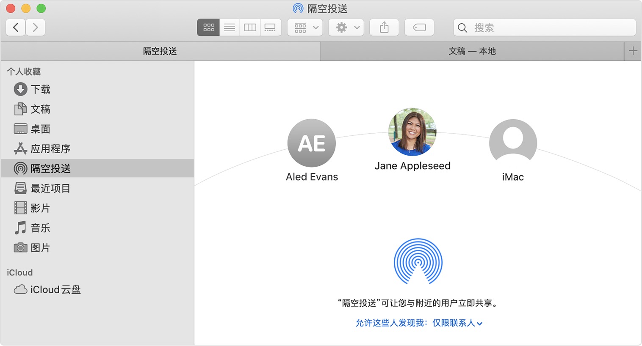Go back using the back arrow

pyautogui.click(x=15, y=27)
